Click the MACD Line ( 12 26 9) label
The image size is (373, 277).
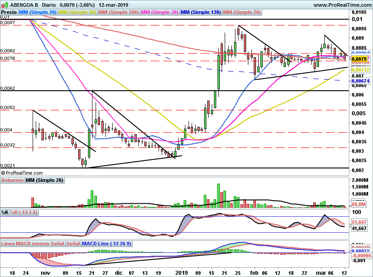[106, 243]
